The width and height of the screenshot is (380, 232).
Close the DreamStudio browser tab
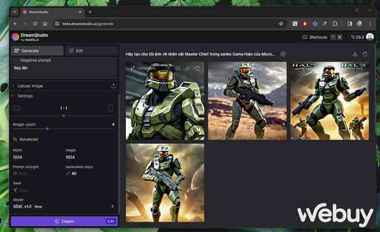[80, 12]
